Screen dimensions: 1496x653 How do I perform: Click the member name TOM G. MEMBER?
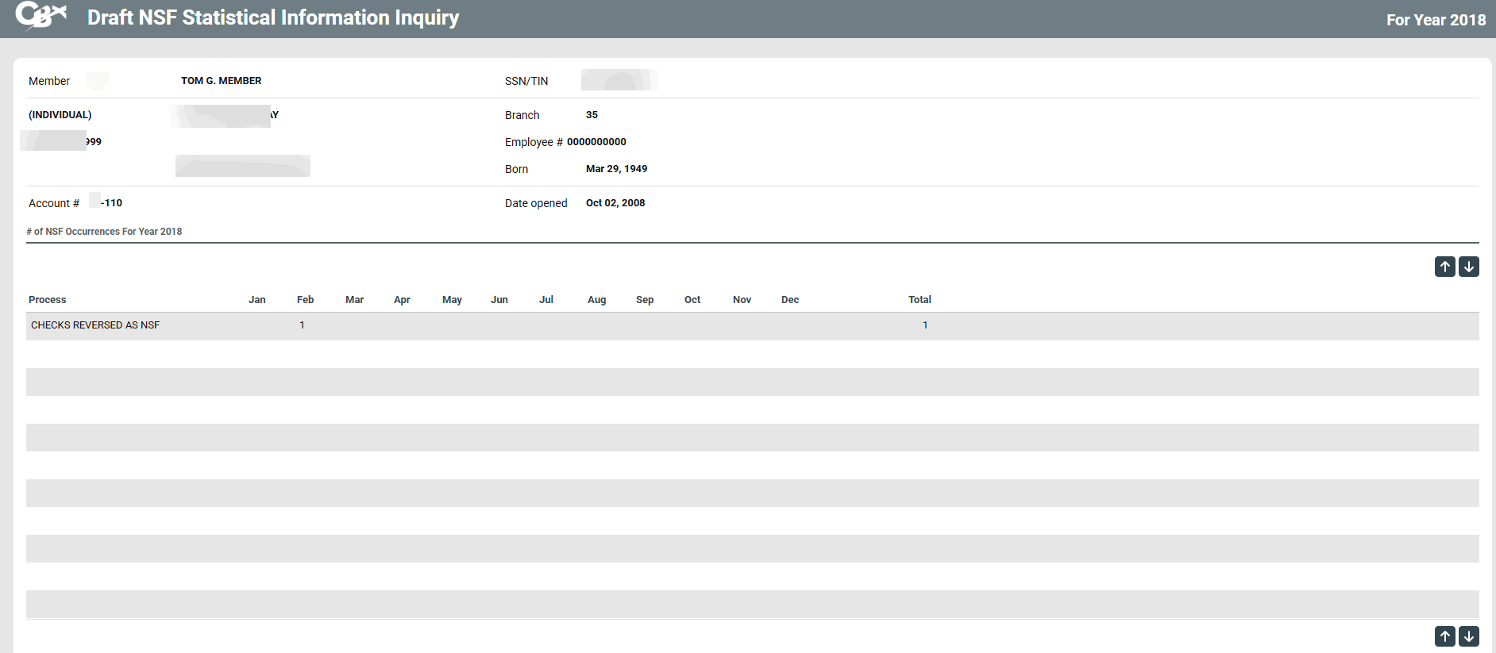point(221,81)
